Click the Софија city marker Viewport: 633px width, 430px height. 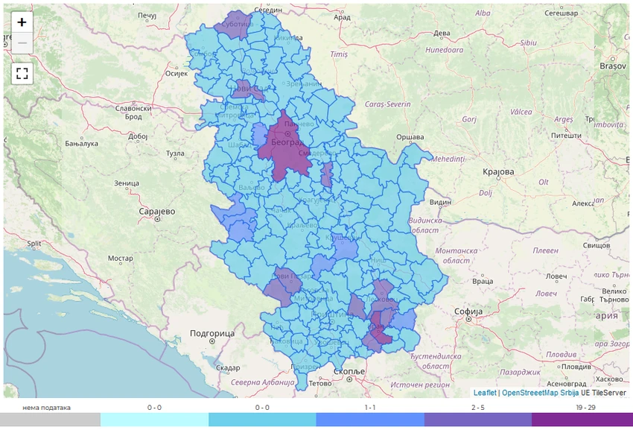[x=468, y=319]
